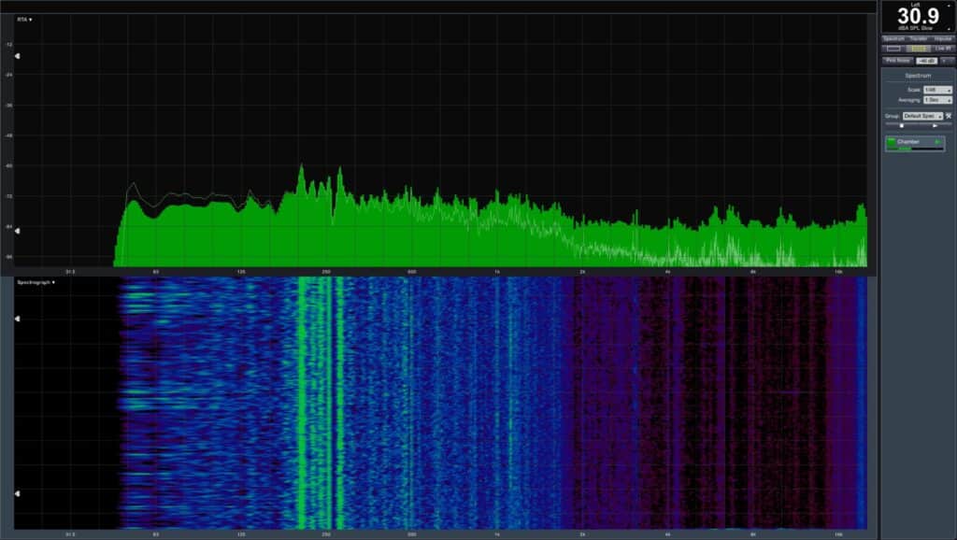Select the Chamber measurement entry
This screenshot has height=540, width=957.
[x=915, y=143]
